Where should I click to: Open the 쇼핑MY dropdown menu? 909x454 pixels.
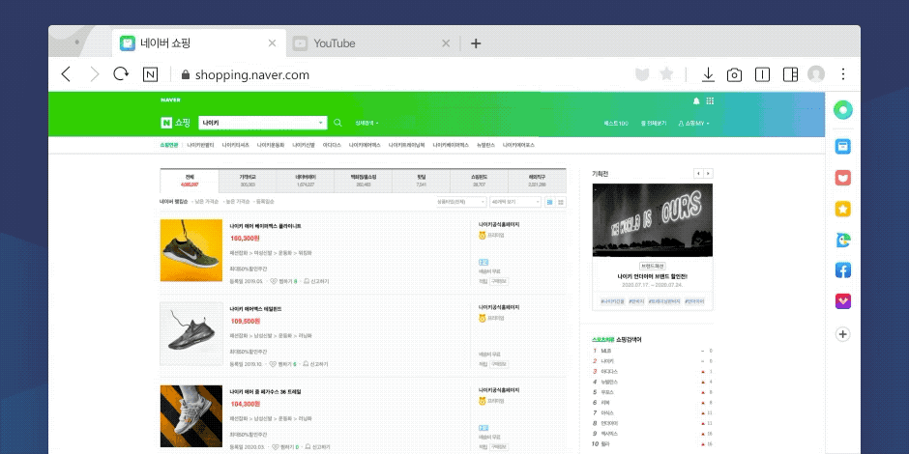(693, 124)
